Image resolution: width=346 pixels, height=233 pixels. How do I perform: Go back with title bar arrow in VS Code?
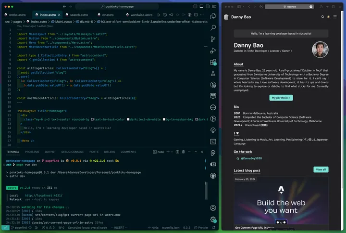(64, 6)
